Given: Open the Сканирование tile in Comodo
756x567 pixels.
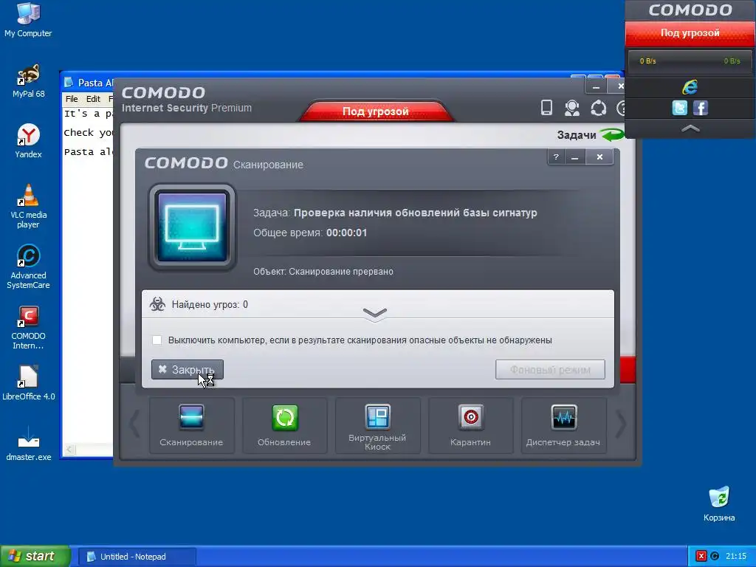Looking at the screenshot, I should click(191, 425).
